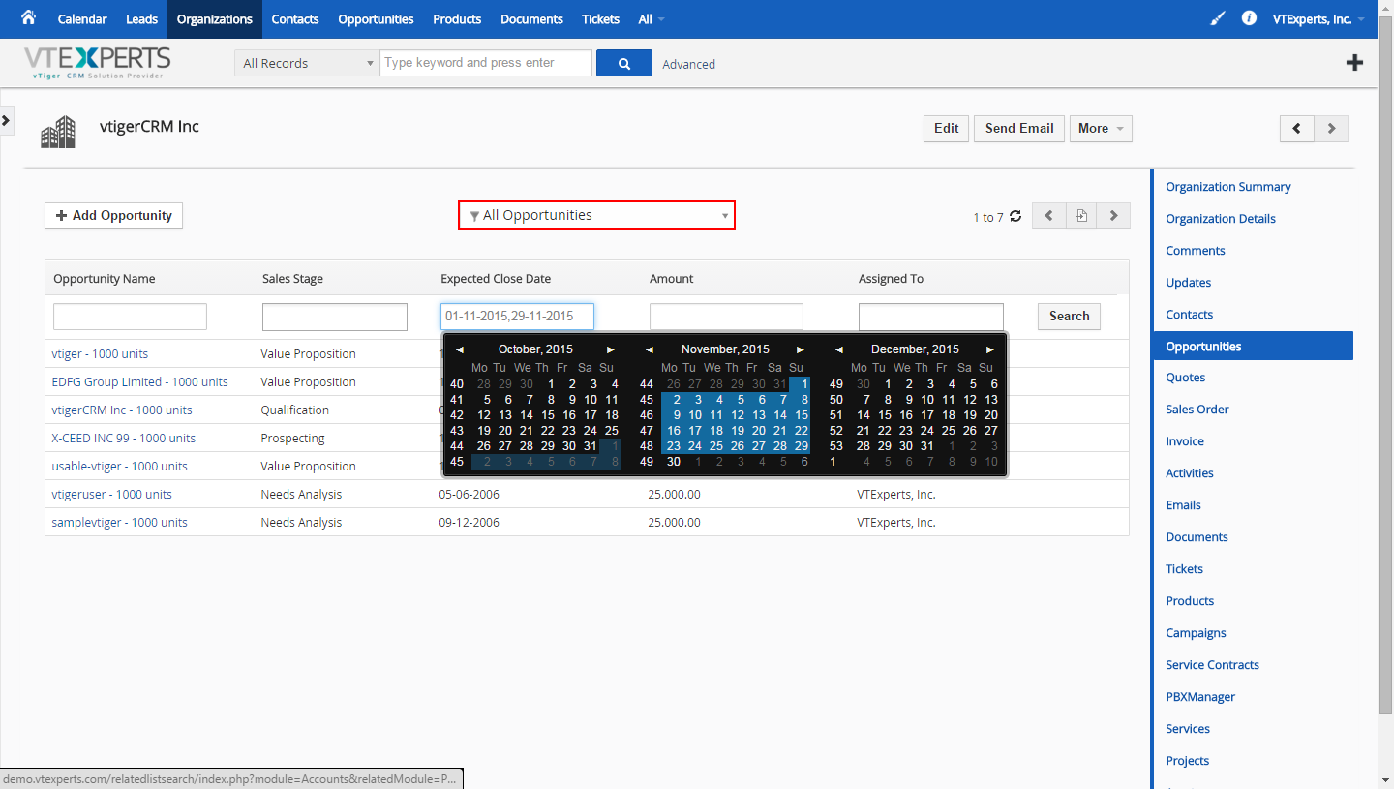This screenshot has width=1394, height=789.
Task: Click the keyword search input field
Action: pyautogui.click(x=486, y=63)
